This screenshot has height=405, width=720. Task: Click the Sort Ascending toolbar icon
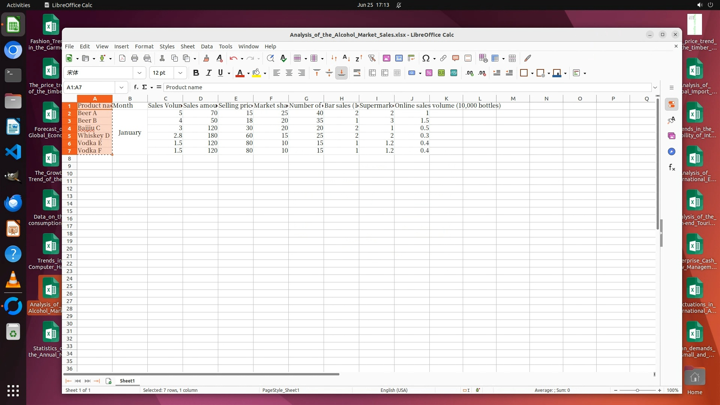[x=346, y=58]
